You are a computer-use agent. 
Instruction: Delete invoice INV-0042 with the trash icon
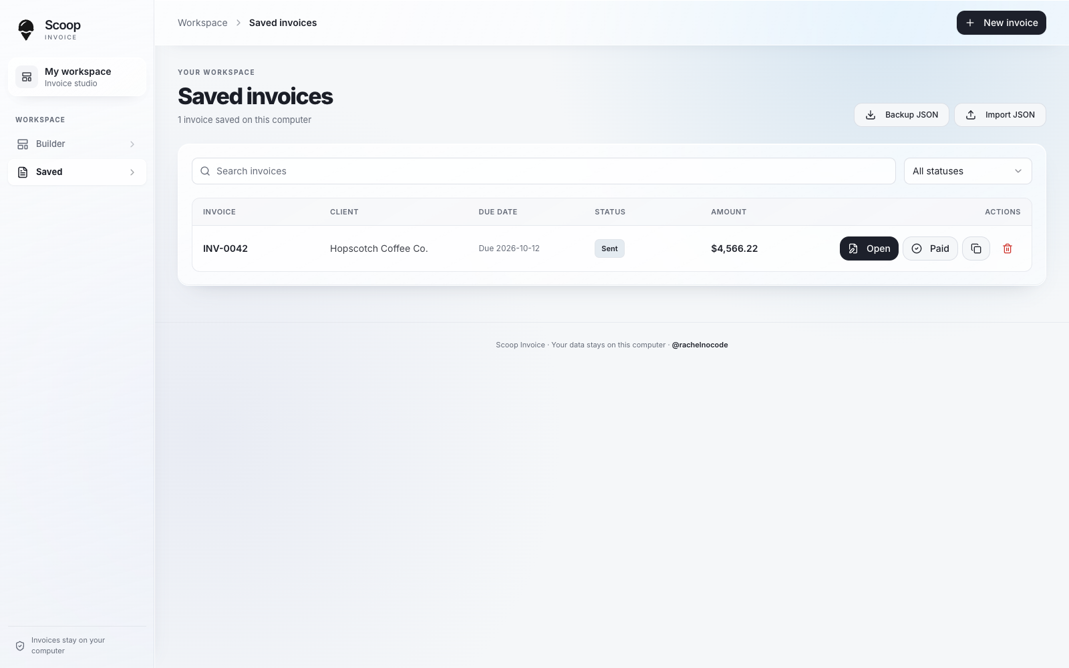[1008, 248]
